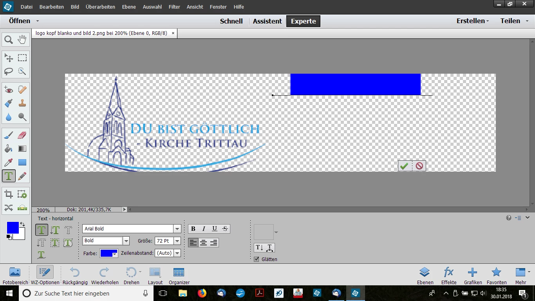Select the Brush tool
This screenshot has height=301, width=535.
(x=9, y=136)
